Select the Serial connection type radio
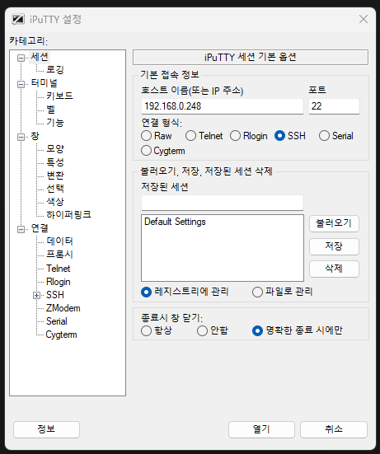 324,135
